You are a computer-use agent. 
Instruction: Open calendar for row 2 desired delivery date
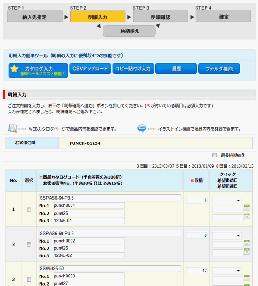coord(247,252)
